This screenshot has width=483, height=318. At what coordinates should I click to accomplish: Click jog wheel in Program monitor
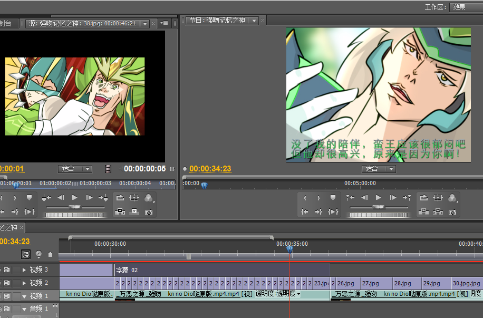tap(379, 215)
